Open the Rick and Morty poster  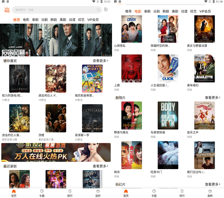click(92, 79)
